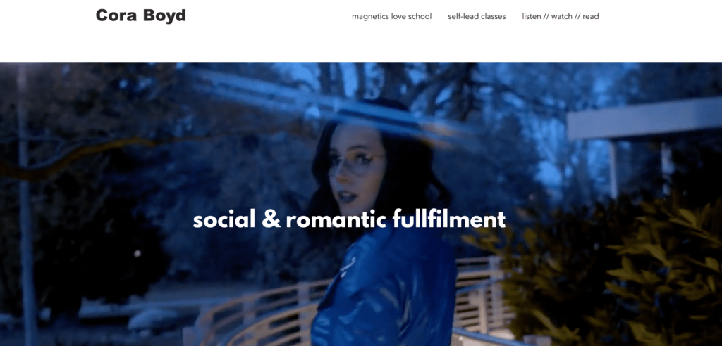The height and width of the screenshot is (346, 722).
Task: Click the word 'social' in the headline
Action: tap(224, 219)
